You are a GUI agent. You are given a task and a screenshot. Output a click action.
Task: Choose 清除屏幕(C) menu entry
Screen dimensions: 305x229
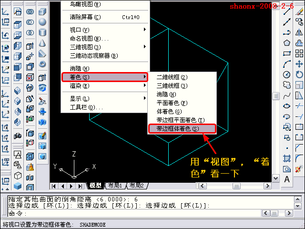(x=105, y=17)
